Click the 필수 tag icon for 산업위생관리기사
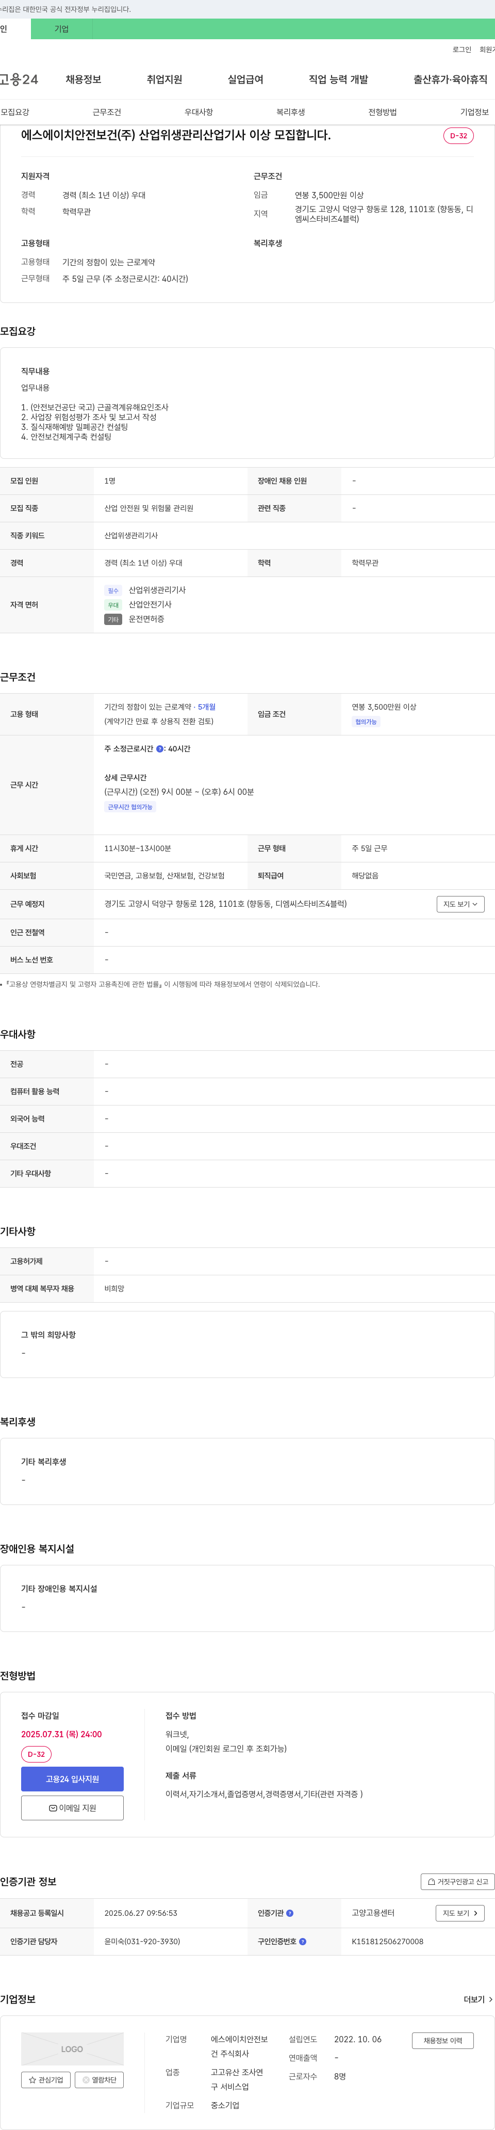The width and height of the screenshot is (495, 2130). click(x=113, y=590)
